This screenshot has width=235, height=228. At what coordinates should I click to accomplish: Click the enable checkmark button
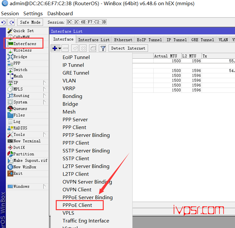point(75,48)
